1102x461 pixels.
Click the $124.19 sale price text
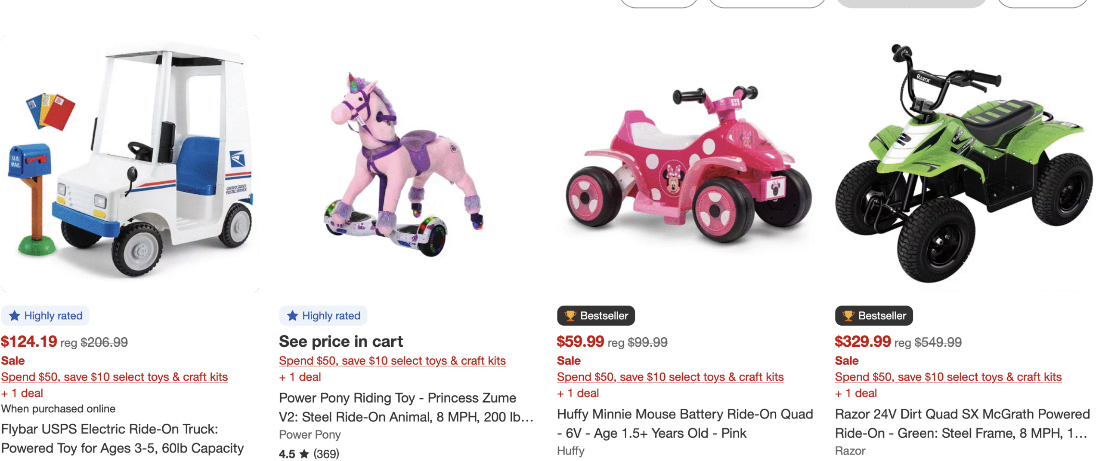29,342
